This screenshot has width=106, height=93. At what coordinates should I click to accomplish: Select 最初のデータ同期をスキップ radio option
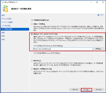32,69
